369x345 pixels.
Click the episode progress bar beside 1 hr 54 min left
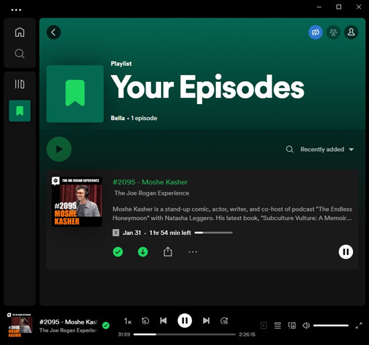tap(213, 233)
